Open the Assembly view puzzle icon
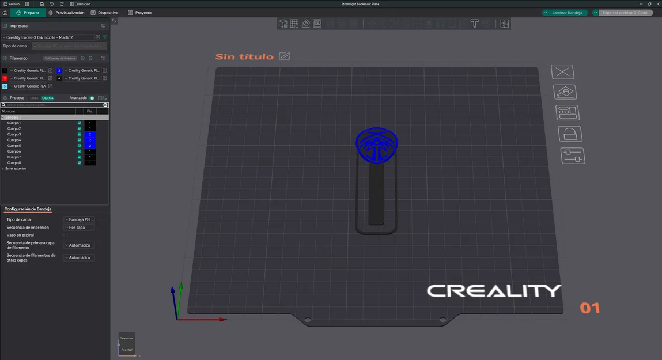 505,24
